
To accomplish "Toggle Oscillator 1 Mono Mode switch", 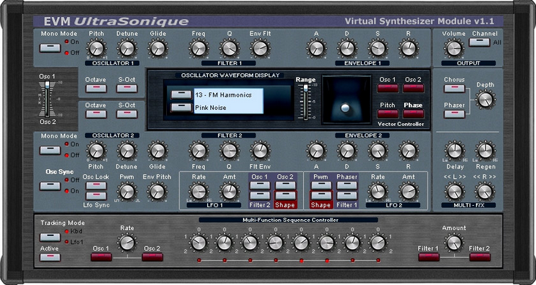I will tap(50, 48).
